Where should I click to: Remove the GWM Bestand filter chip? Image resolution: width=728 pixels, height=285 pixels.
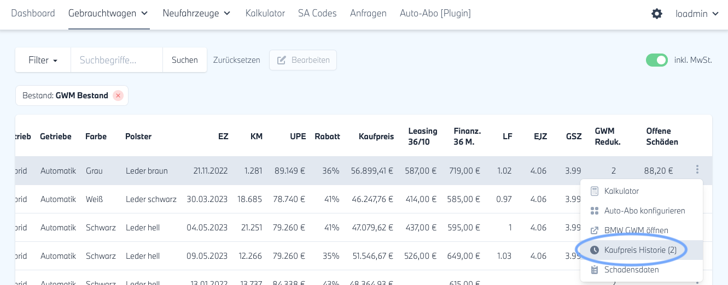point(118,96)
